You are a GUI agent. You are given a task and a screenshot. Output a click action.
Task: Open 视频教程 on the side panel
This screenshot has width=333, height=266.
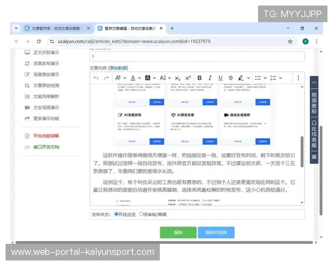click(x=314, y=103)
